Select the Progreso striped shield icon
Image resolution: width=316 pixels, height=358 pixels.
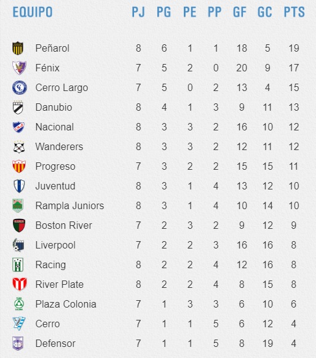(x=19, y=166)
